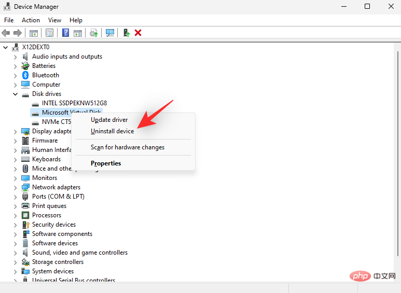
Task: Click the Ports (COM & LPT) plug icon
Action: coord(25,197)
